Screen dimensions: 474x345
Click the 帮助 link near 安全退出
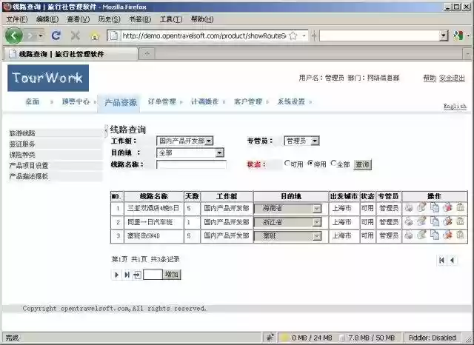[430, 78]
